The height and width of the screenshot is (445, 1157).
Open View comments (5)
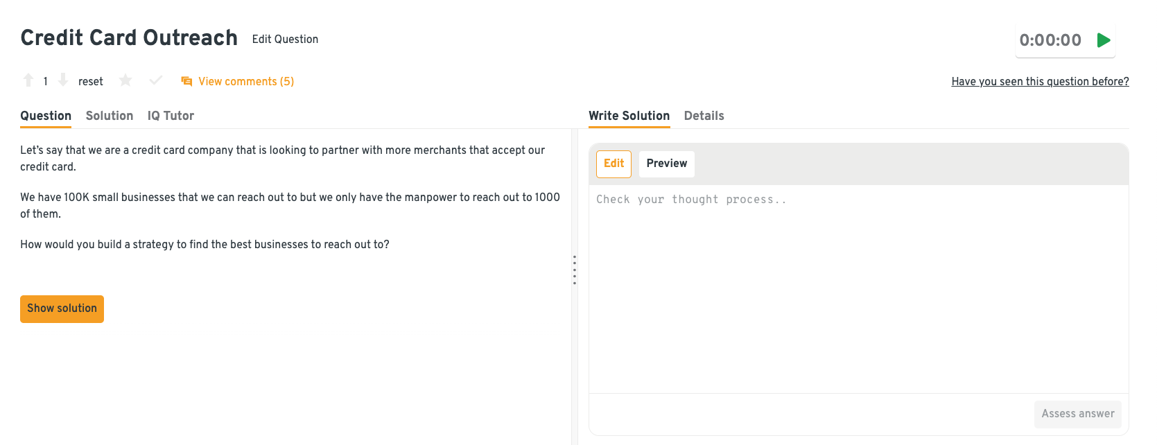(x=246, y=82)
